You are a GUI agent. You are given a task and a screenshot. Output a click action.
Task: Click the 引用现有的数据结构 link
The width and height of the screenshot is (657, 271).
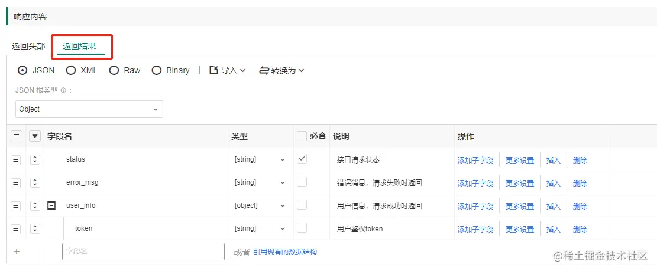285,252
